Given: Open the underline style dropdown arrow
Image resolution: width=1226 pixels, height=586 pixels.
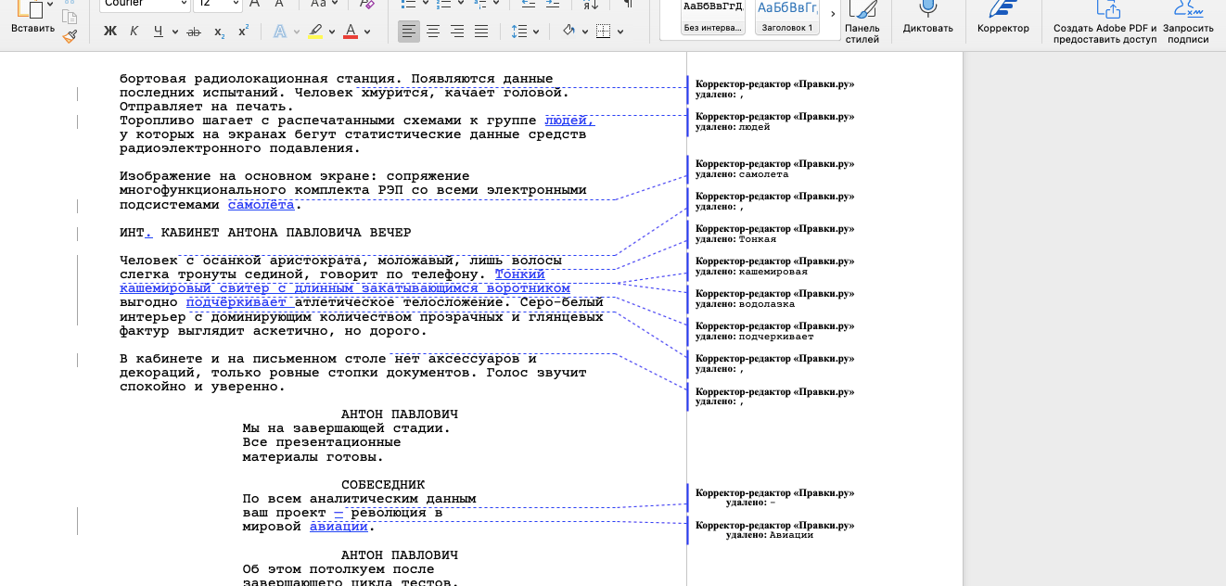Looking at the screenshot, I should pos(176,32).
